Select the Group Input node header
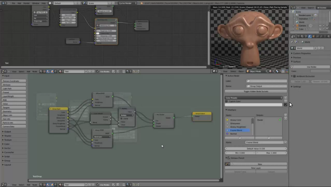 pos(59,109)
